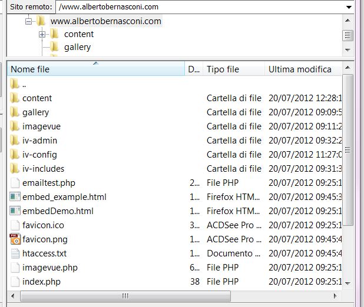Select gallery folder in remote tree
This screenshot has width=364, height=307.
(x=77, y=47)
